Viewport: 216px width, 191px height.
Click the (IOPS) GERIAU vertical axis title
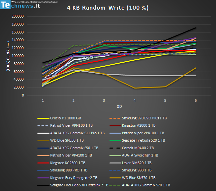[x=8, y=56]
